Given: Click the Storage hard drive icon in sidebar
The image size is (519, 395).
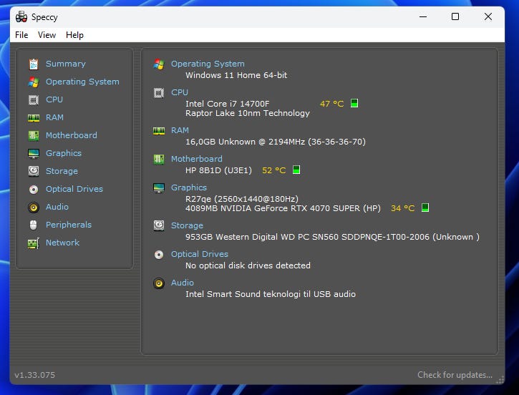Looking at the screenshot, I should tap(34, 171).
